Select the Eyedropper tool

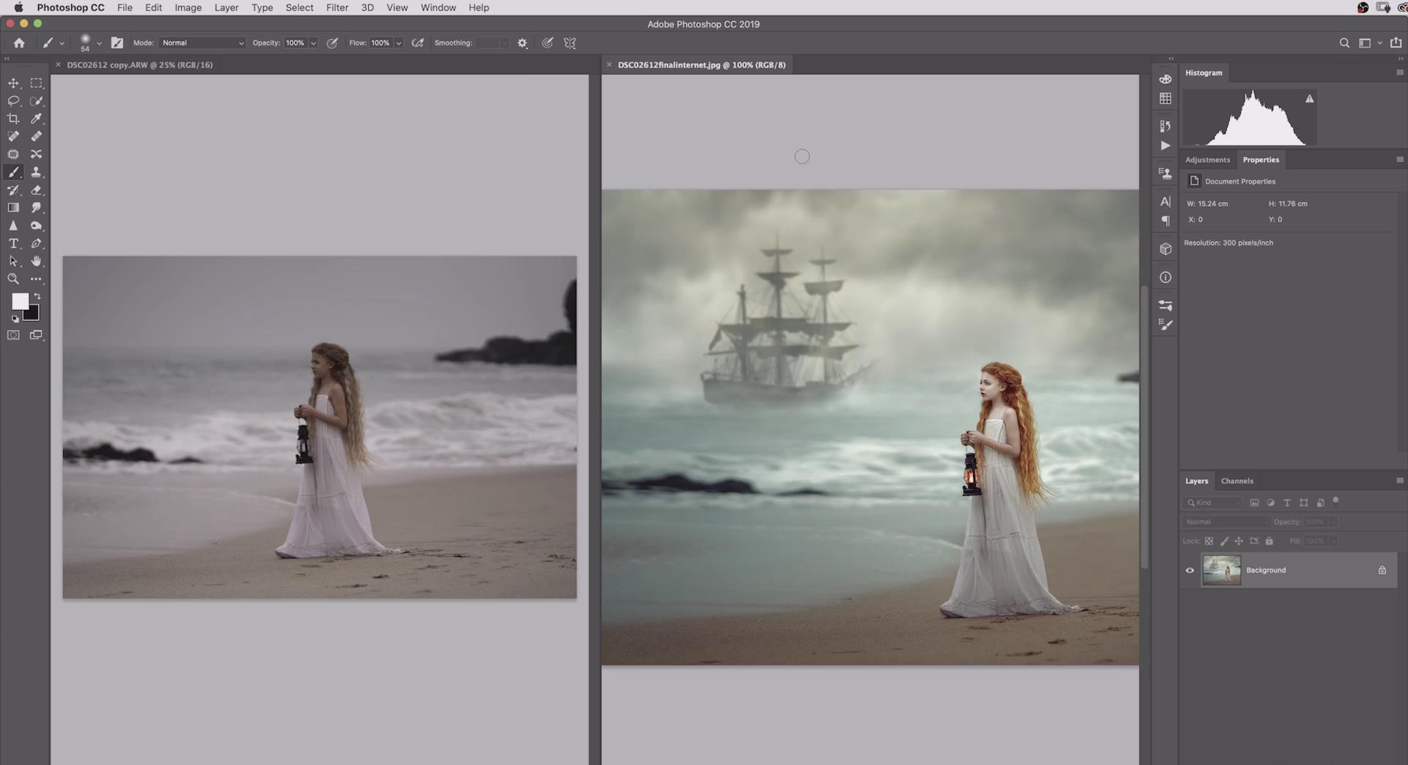pyautogui.click(x=36, y=119)
